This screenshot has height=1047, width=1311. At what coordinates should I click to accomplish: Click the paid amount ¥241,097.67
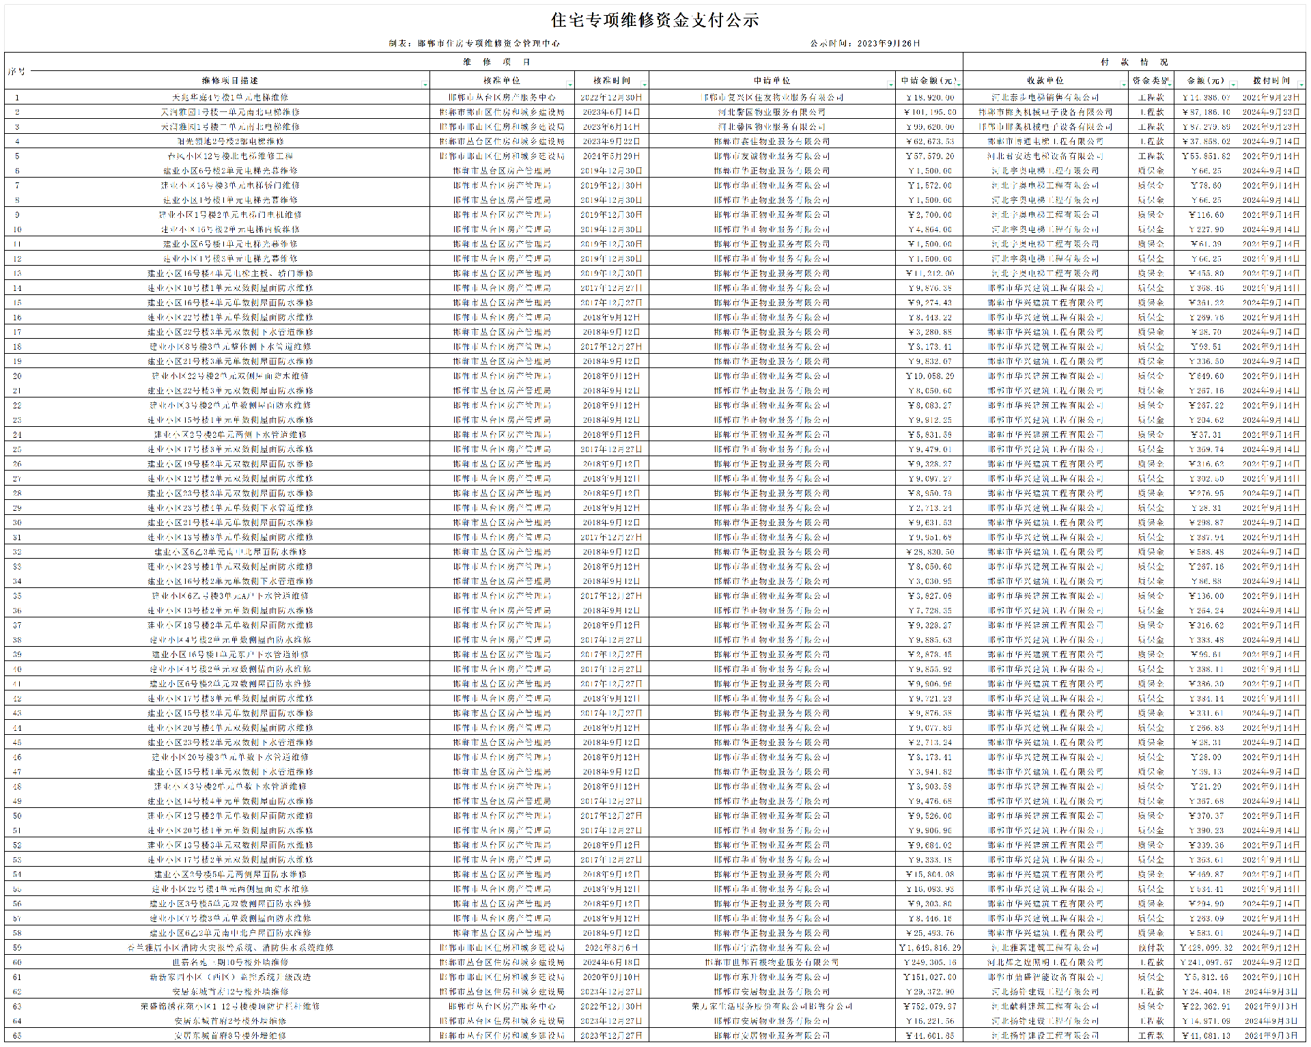1206,962
